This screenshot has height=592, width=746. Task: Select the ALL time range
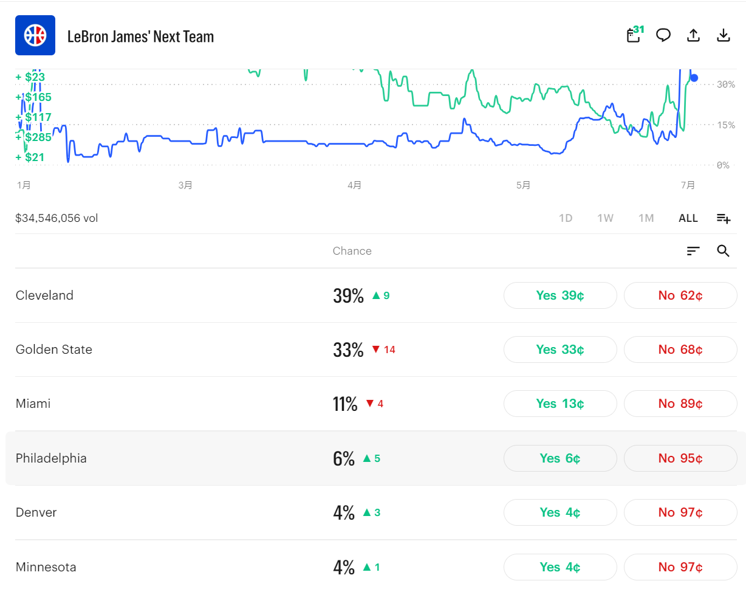click(688, 218)
